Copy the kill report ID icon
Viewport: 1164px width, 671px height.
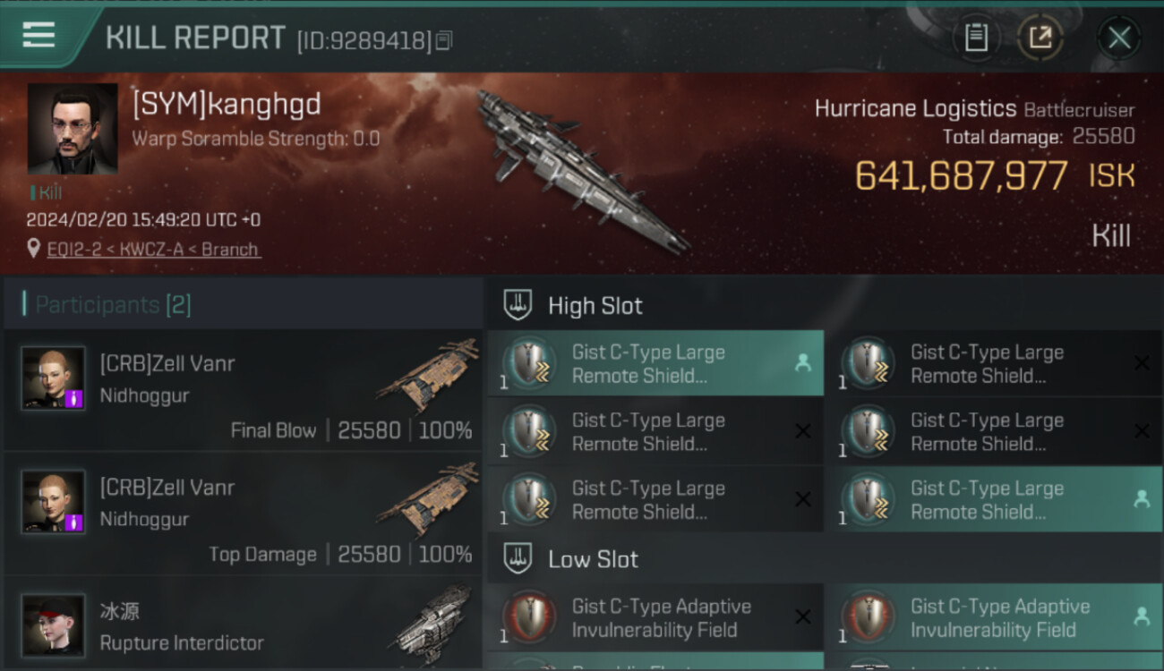pos(444,40)
